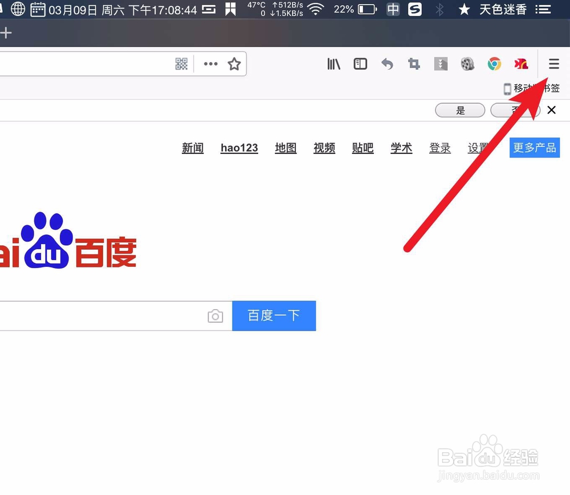570x495 pixels.
Task: Open the 地图 link
Action: [286, 148]
